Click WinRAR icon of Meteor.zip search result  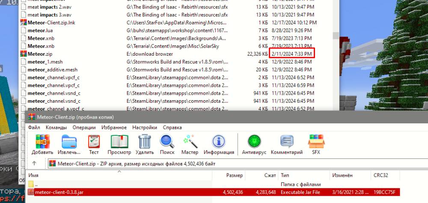24,54
